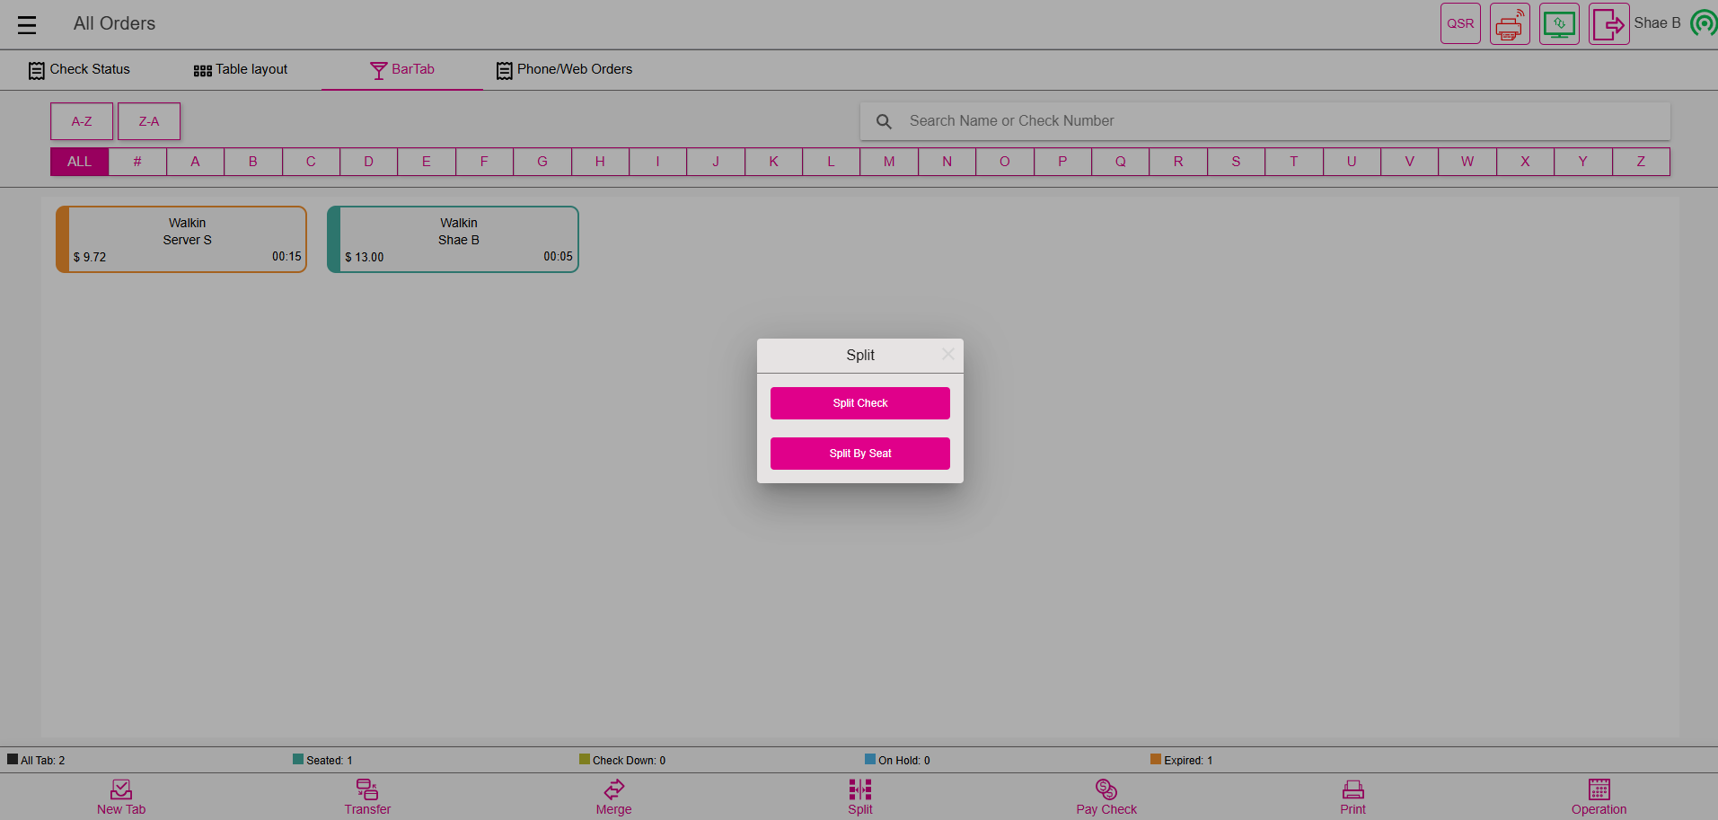1718x820 pixels.
Task: Open the hamburger menu icon
Action: [x=27, y=25]
